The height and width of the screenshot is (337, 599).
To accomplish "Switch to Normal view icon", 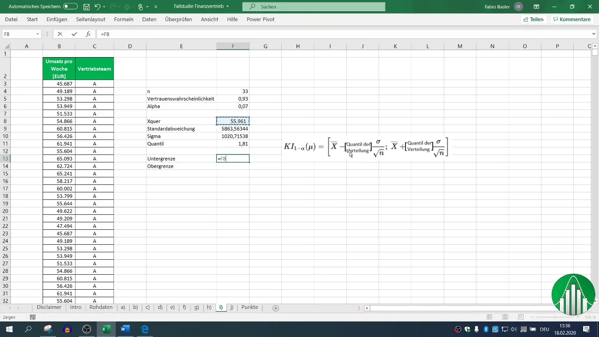I will tap(489, 317).
